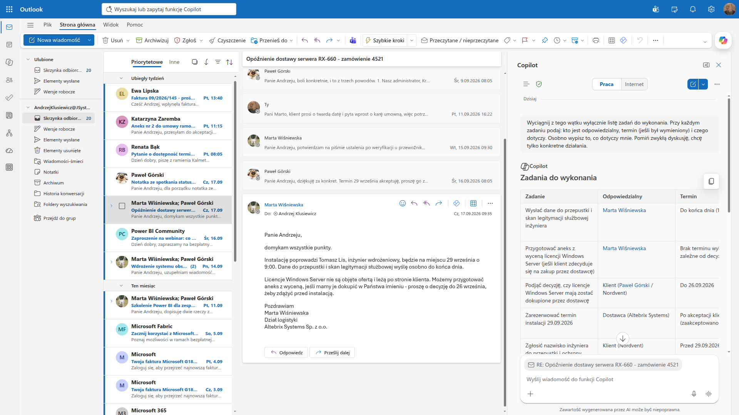Open Teams chat icon in header
This screenshot has width=739, height=415.
click(656, 9)
